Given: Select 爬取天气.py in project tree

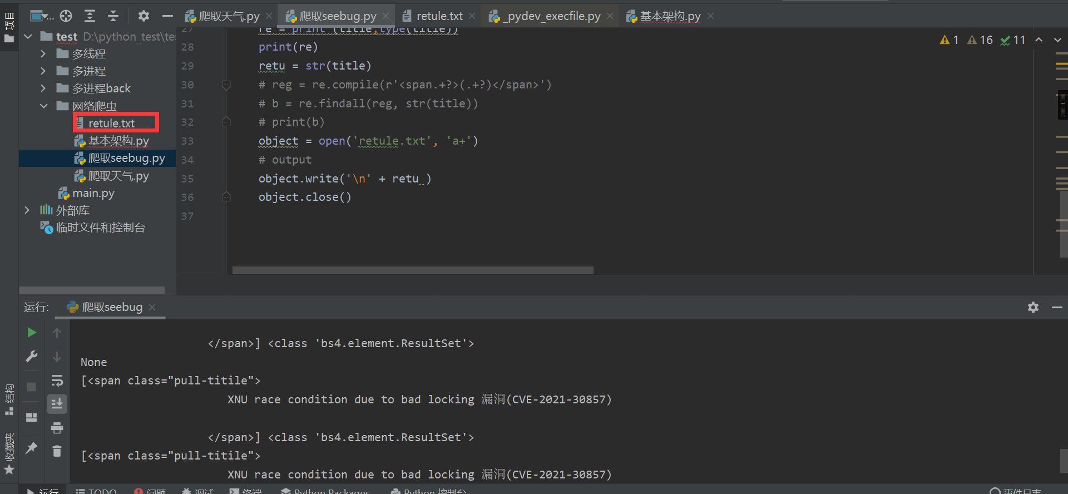Looking at the screenshot, I should point(112,176).
